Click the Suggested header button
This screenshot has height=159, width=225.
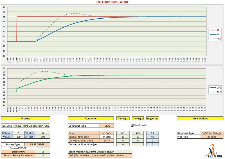[x=152, y=118]
